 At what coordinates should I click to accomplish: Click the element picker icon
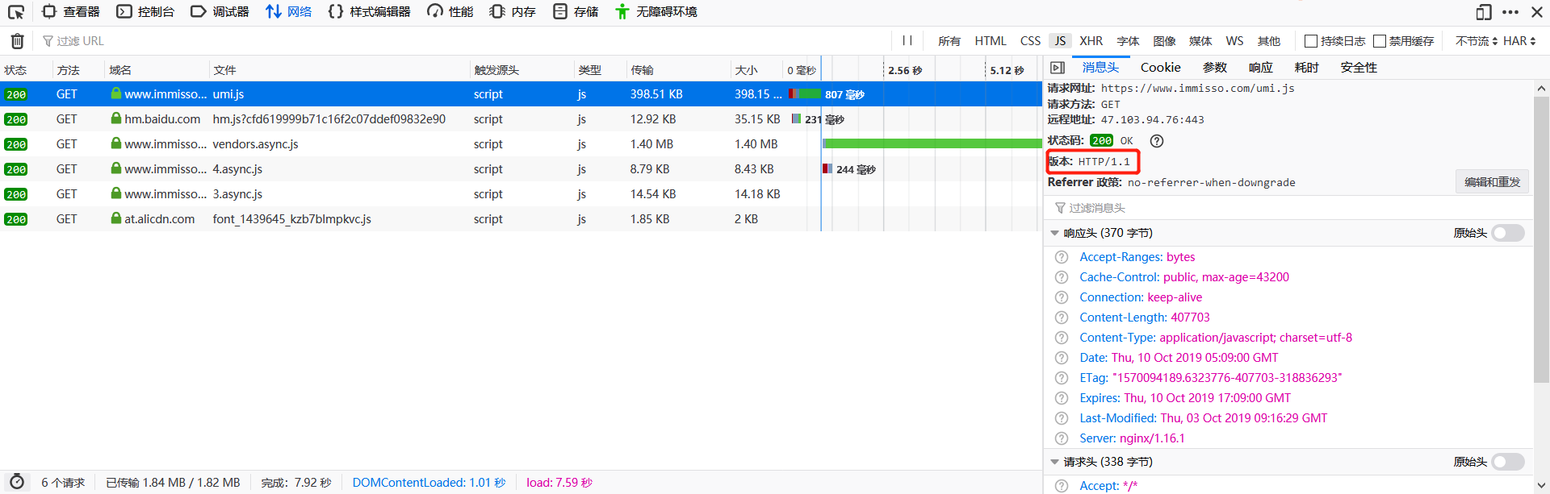click(16, 12)
